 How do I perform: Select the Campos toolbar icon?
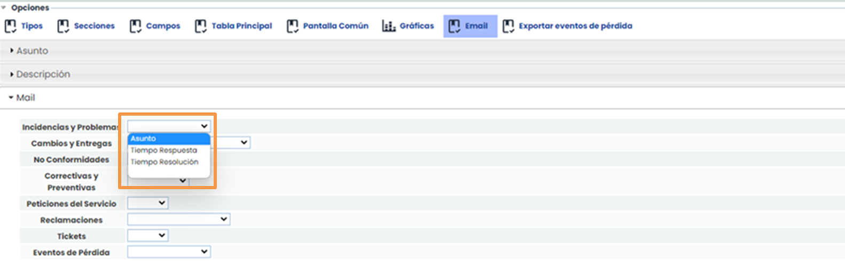pyautogui.click(x=135, y=26)
